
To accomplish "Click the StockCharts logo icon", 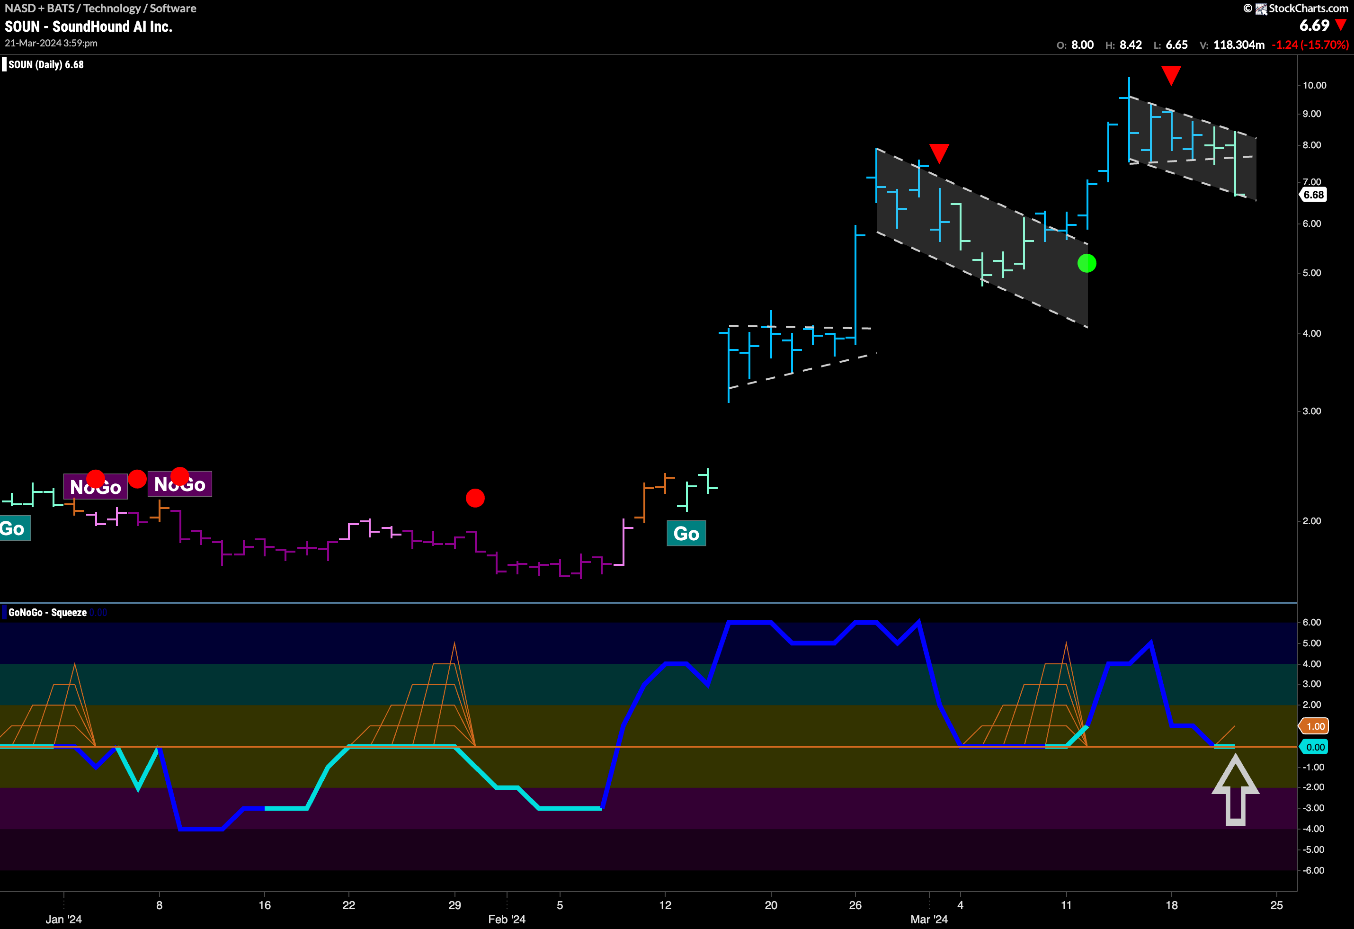I will (x=1261, y=9).
